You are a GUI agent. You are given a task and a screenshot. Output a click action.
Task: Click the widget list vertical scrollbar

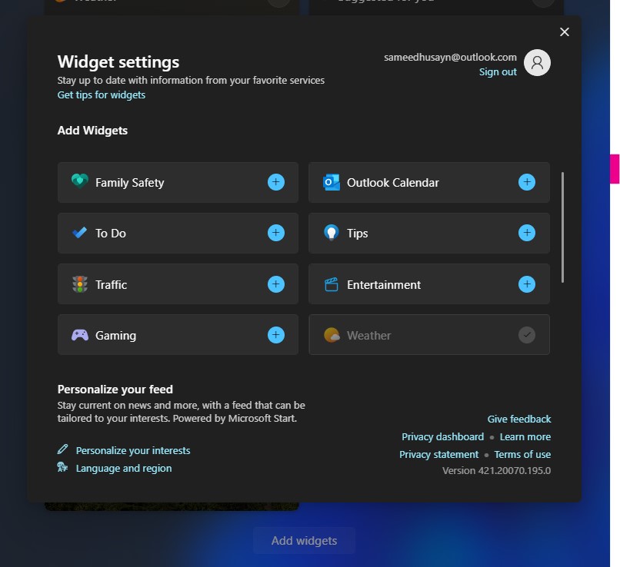[x=562, y=227]
